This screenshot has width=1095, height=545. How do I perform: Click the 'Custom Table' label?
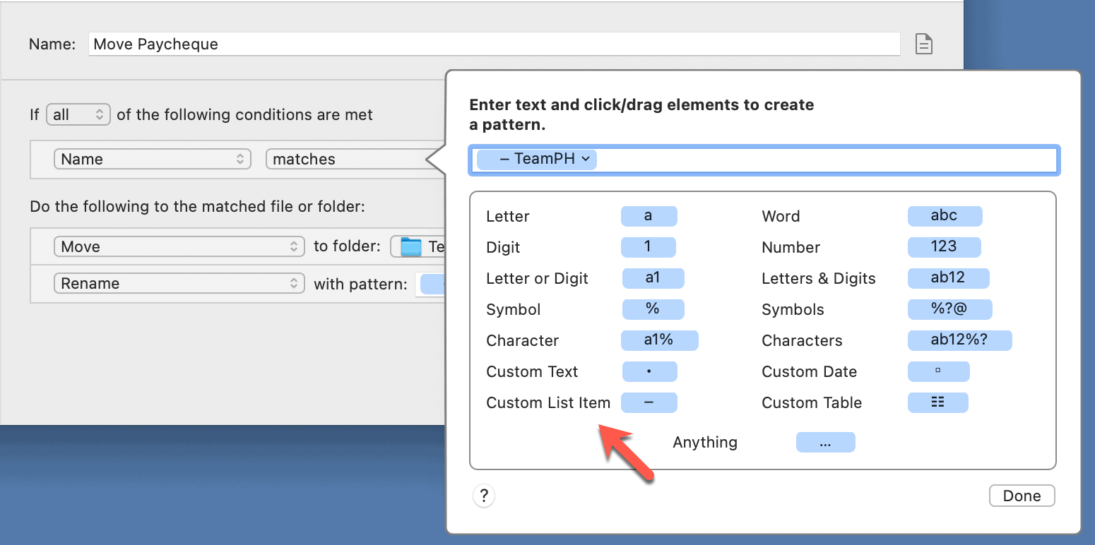(x=812, y=402)
